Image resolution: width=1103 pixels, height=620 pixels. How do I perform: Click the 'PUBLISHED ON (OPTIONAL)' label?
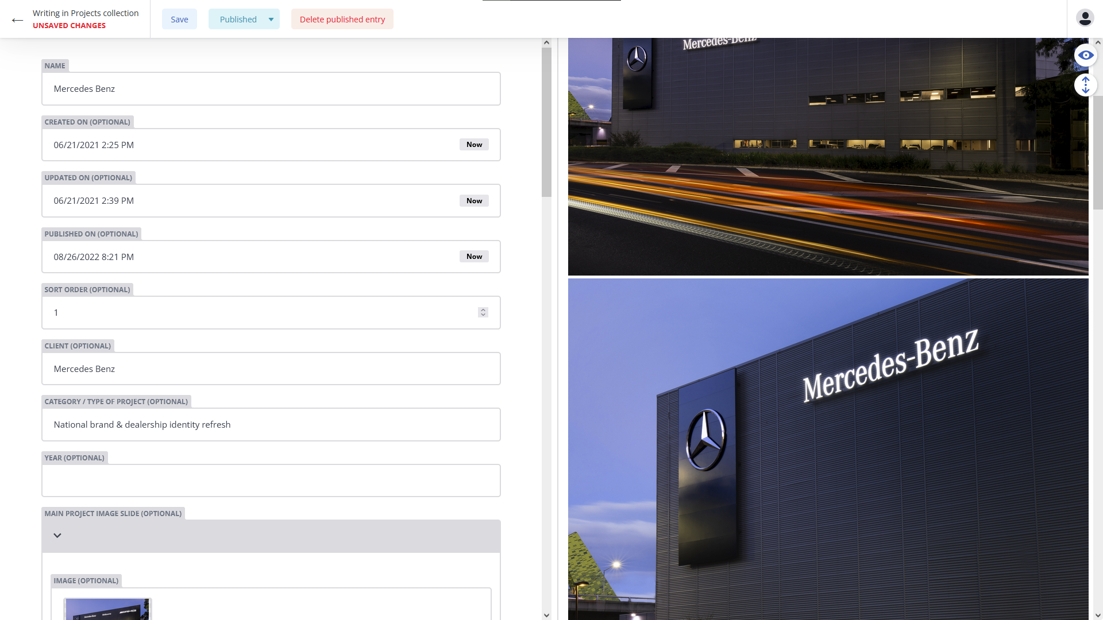[x=91, y=234]
